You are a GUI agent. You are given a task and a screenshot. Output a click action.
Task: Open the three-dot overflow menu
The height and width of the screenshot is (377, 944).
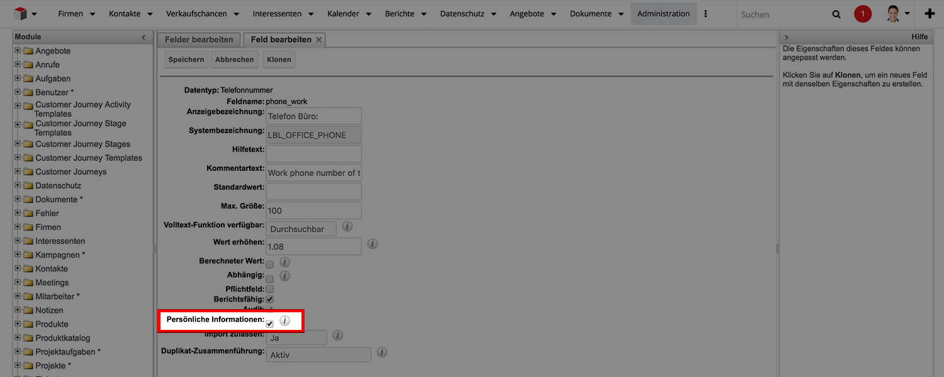pos(705,14)
